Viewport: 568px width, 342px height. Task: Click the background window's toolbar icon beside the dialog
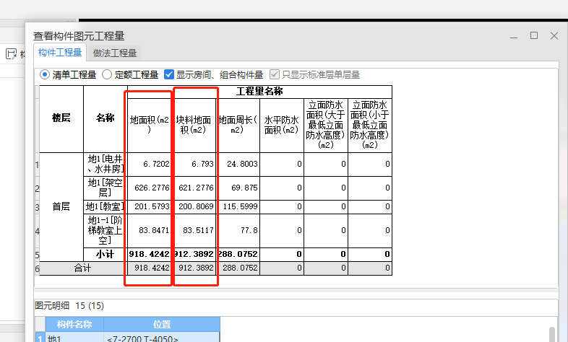(x=12, y=54)
